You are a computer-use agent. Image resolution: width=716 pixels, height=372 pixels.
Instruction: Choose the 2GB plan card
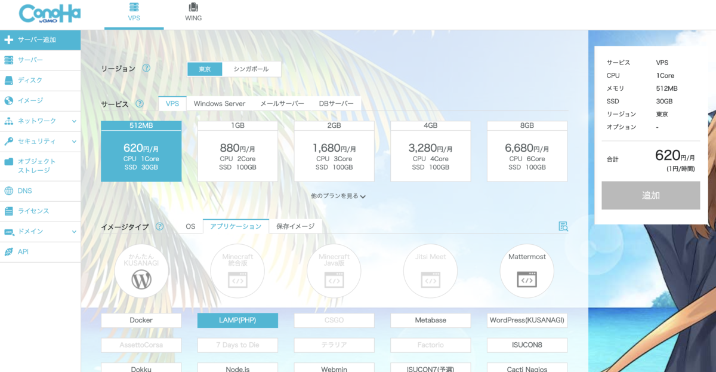334,151
